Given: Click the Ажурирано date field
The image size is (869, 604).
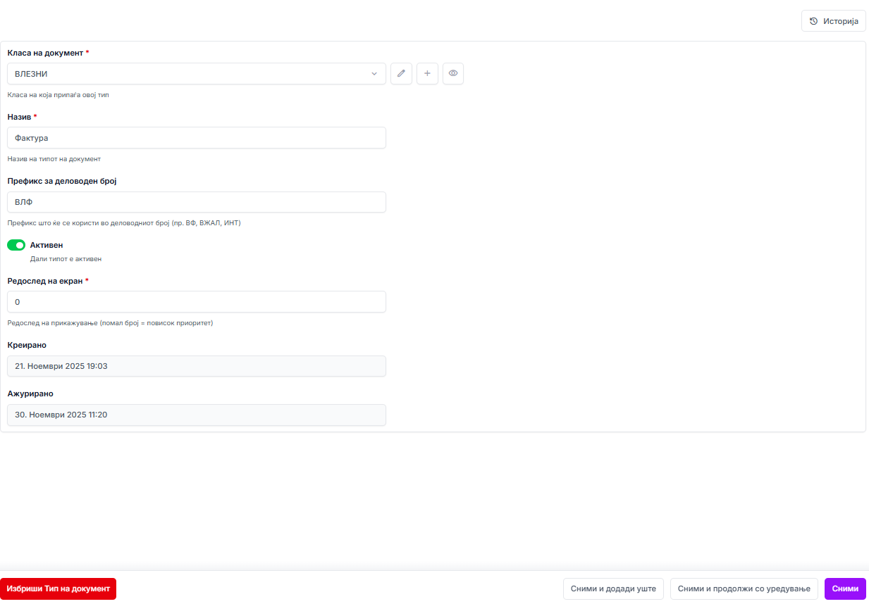Looking at the screenshot, I should tap(197, 415).
